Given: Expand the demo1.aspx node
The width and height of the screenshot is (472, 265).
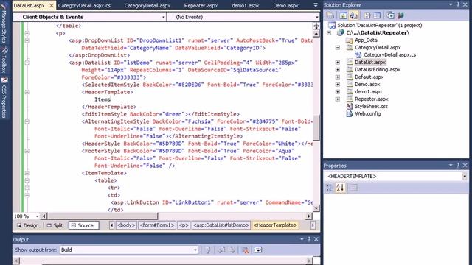Looking at the screenshot, I should tap(338, 91).
